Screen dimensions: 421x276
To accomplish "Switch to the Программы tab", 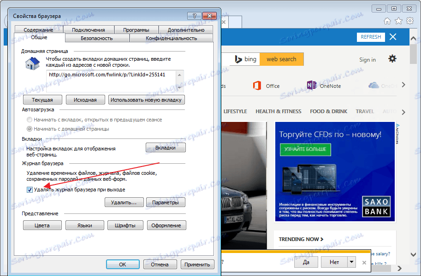I will click(136, 30).
